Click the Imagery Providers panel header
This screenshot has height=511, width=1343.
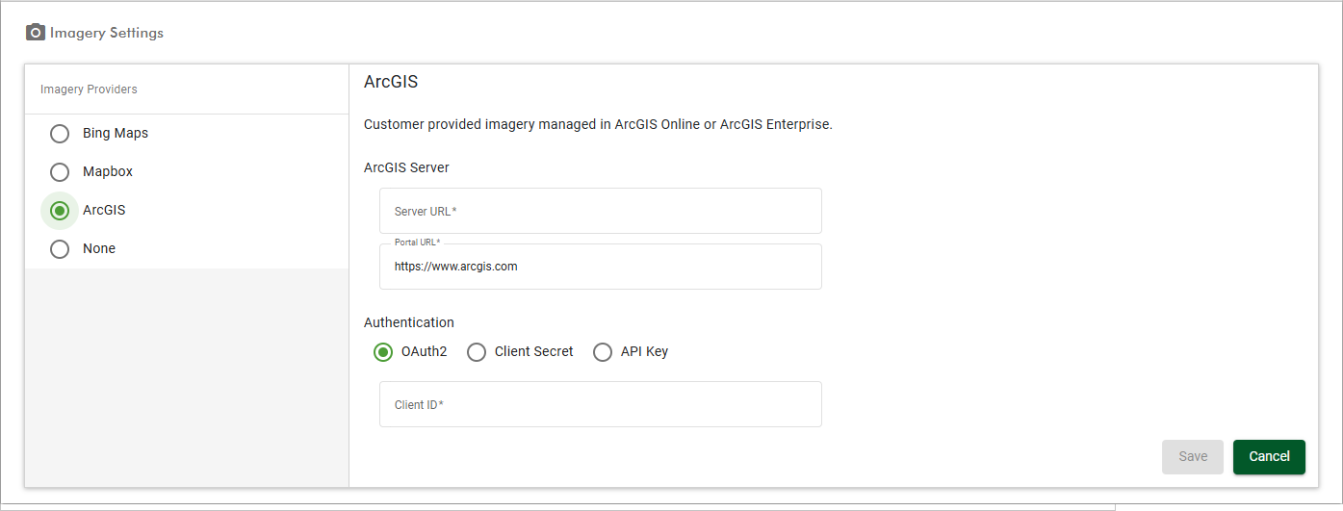[89, 89]
